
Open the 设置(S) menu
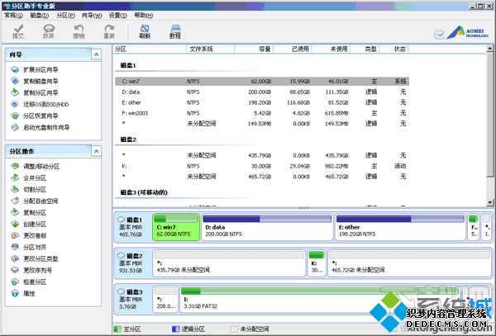tap(118, 16)
